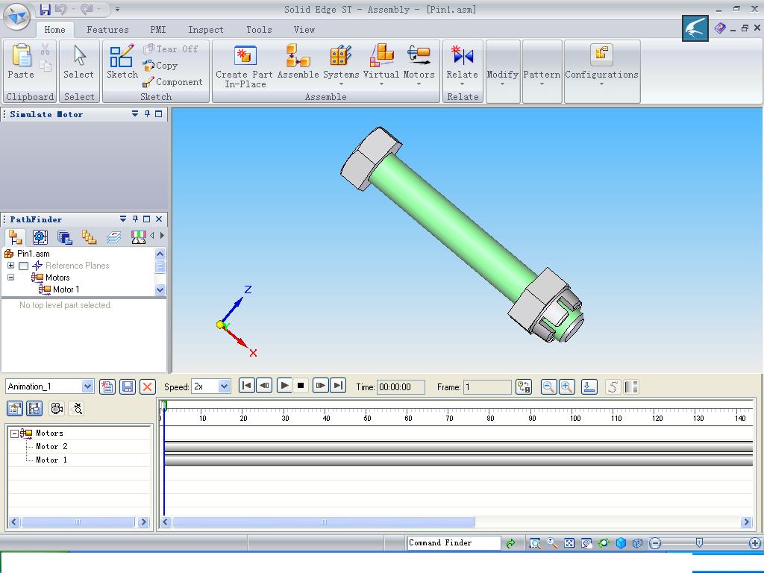Step to previous frame
The width and height of the screenshot is (764, 573).
pyautogui.click(x=264, y=386)
